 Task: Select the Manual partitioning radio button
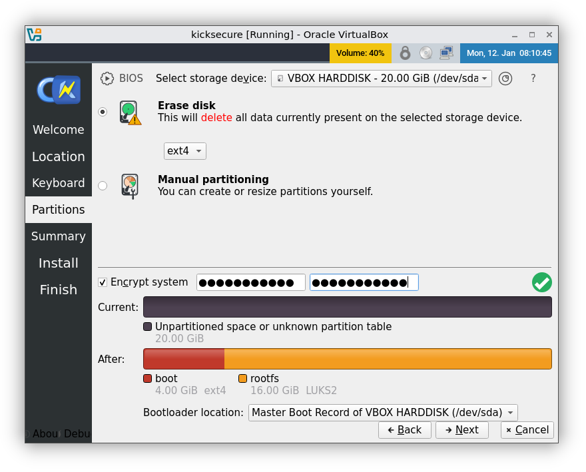tap(102, 186)
